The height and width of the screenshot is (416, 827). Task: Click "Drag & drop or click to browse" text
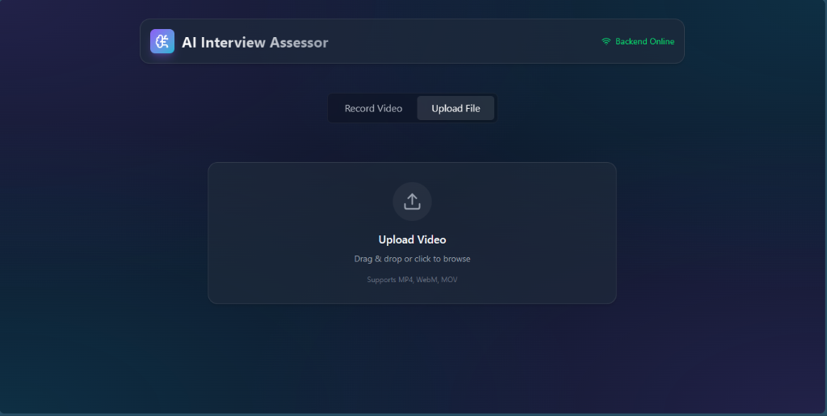(x=412, y=259)
